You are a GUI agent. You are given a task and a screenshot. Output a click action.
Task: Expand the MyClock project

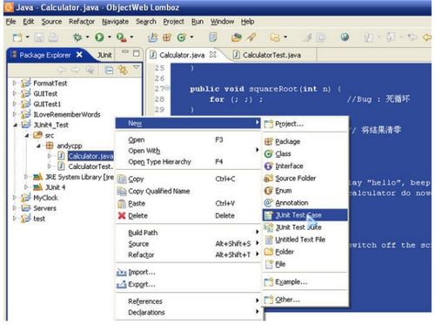[x=14, y=198]
